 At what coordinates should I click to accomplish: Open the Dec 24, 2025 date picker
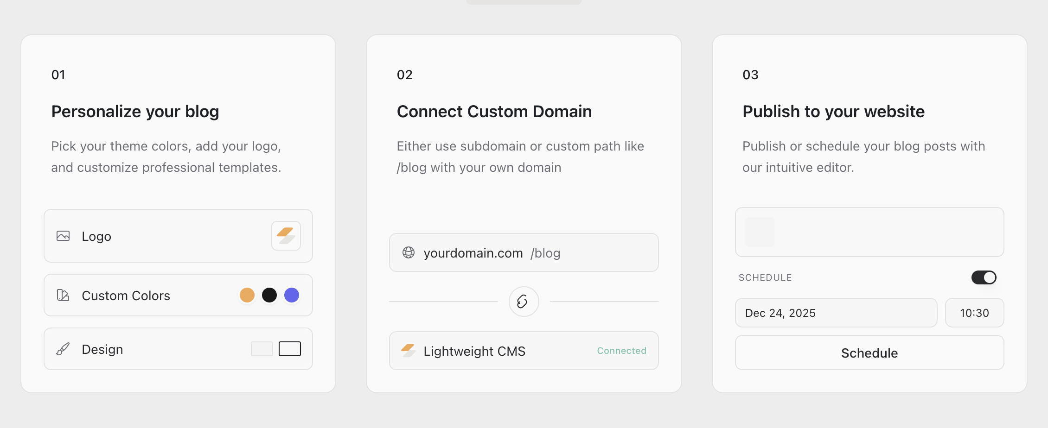(x=836, y=313)
